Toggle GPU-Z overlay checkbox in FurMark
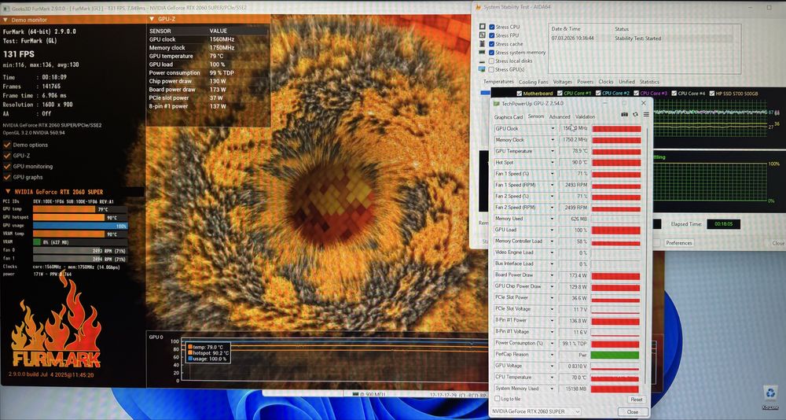Screen dimensions: 786x420 coord(7,156)
